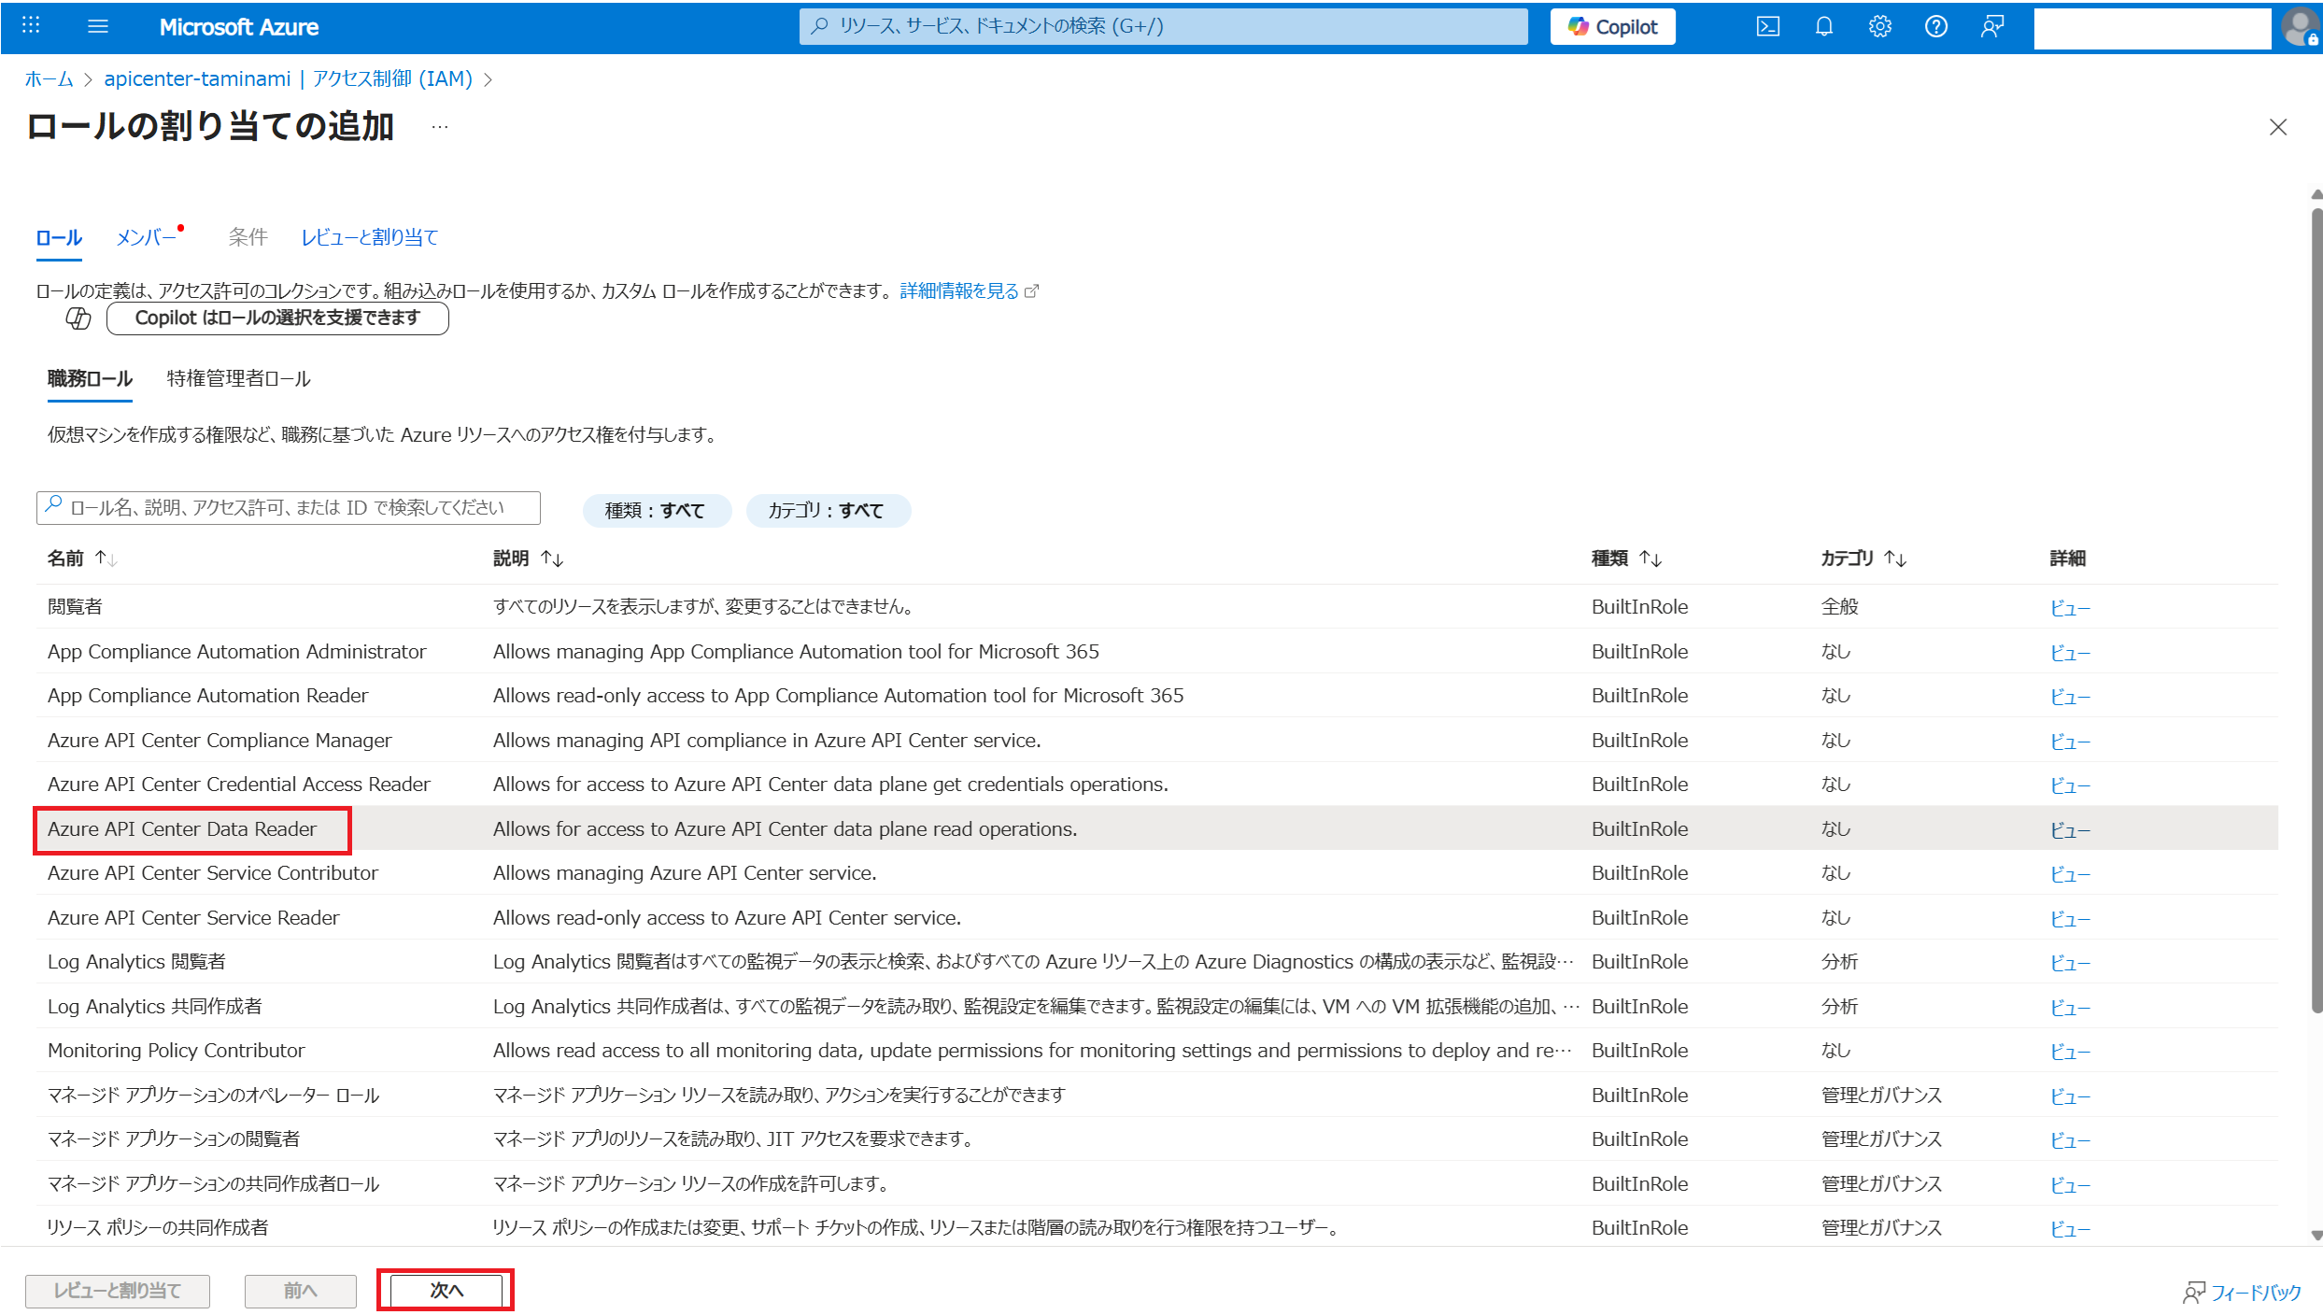Screen dimensions: 2323x1315
Task: Open the Azure portal app launcher grid
Action: (31, 26)
